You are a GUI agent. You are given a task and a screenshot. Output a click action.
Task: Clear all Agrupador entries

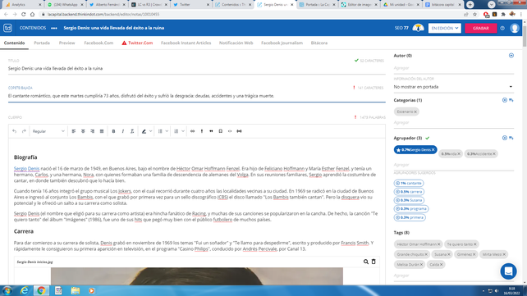505,138
